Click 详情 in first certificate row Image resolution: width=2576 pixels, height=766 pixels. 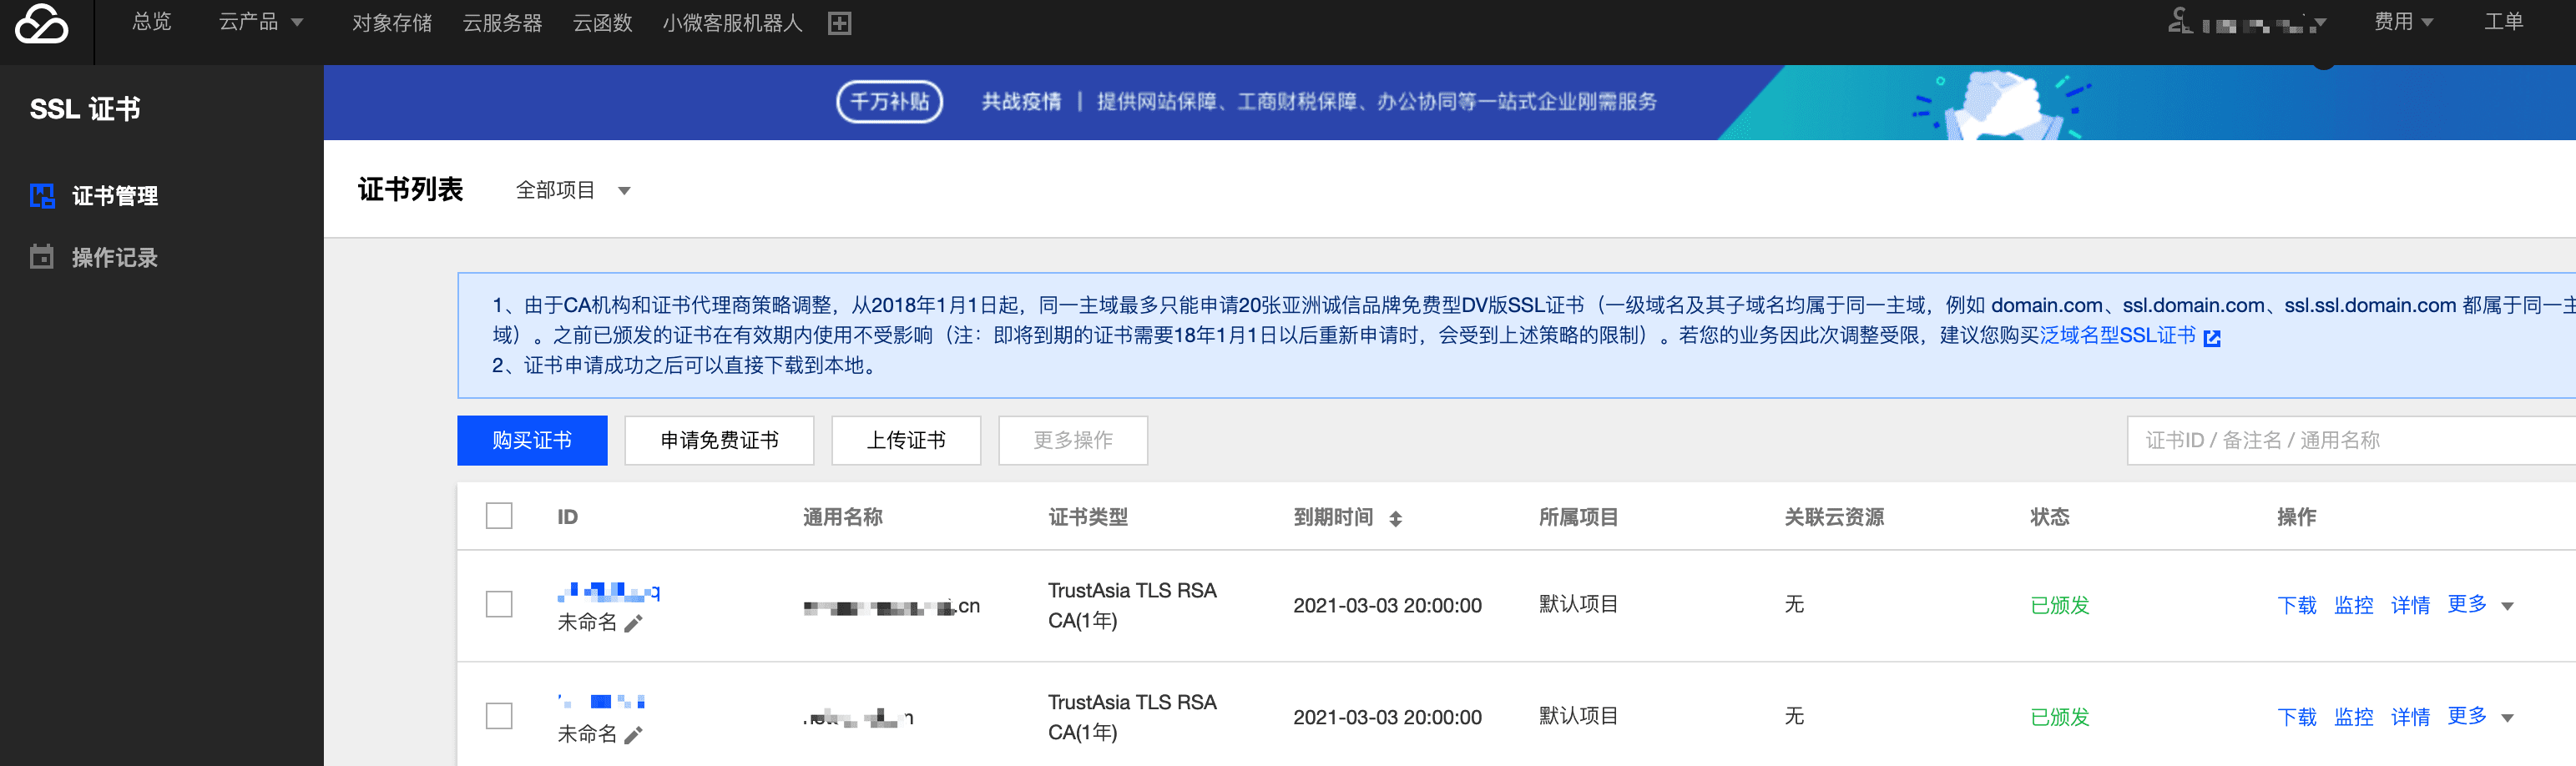pos(2411,605)
